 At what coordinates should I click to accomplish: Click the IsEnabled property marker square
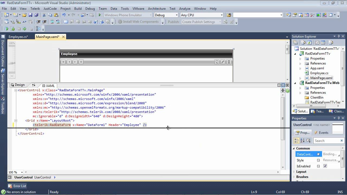pos(318,166)
